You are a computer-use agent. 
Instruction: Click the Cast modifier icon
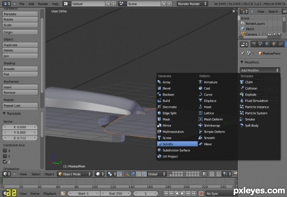click(x=200, y=88)
